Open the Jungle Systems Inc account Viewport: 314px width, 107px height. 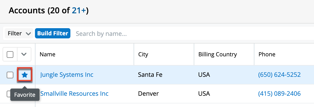67,75
